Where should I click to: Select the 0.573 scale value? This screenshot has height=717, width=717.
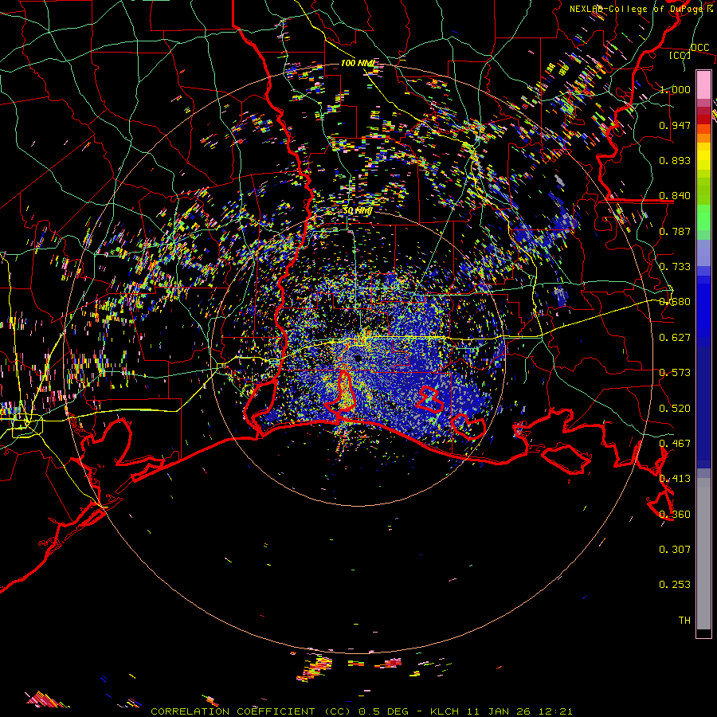(675, 373)
